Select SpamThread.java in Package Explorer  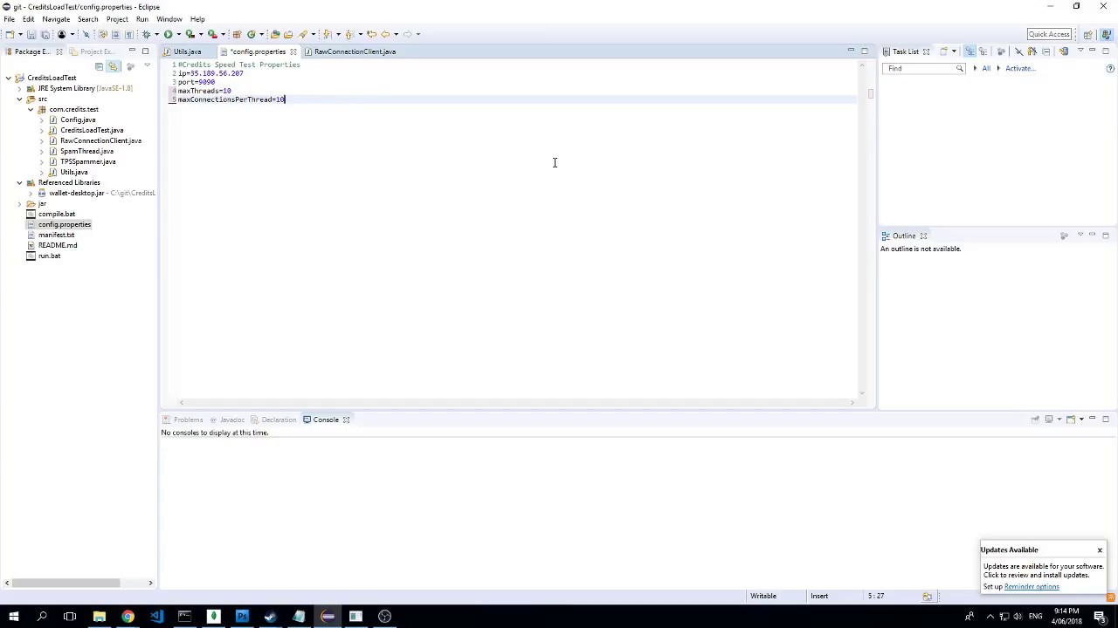[x=86, y=151]
